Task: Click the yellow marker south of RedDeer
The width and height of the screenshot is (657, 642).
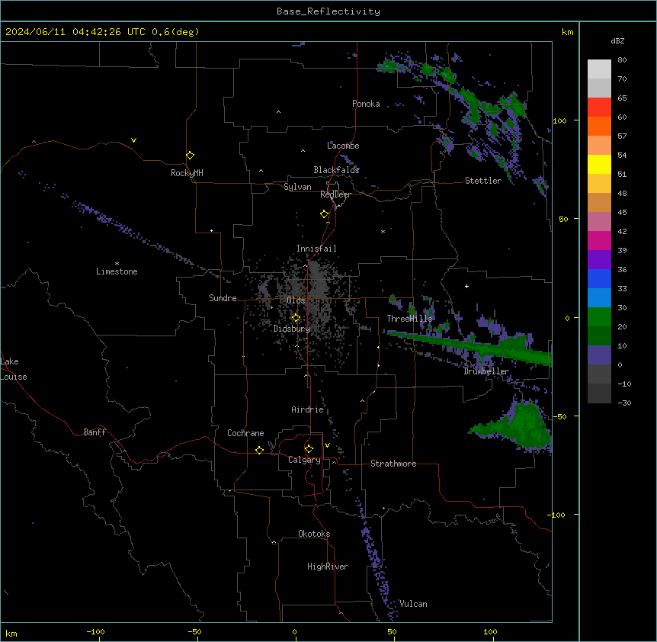Action: pos(325,214)
